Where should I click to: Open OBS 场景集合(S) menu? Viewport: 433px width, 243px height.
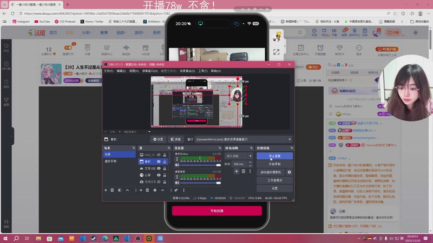187,71
